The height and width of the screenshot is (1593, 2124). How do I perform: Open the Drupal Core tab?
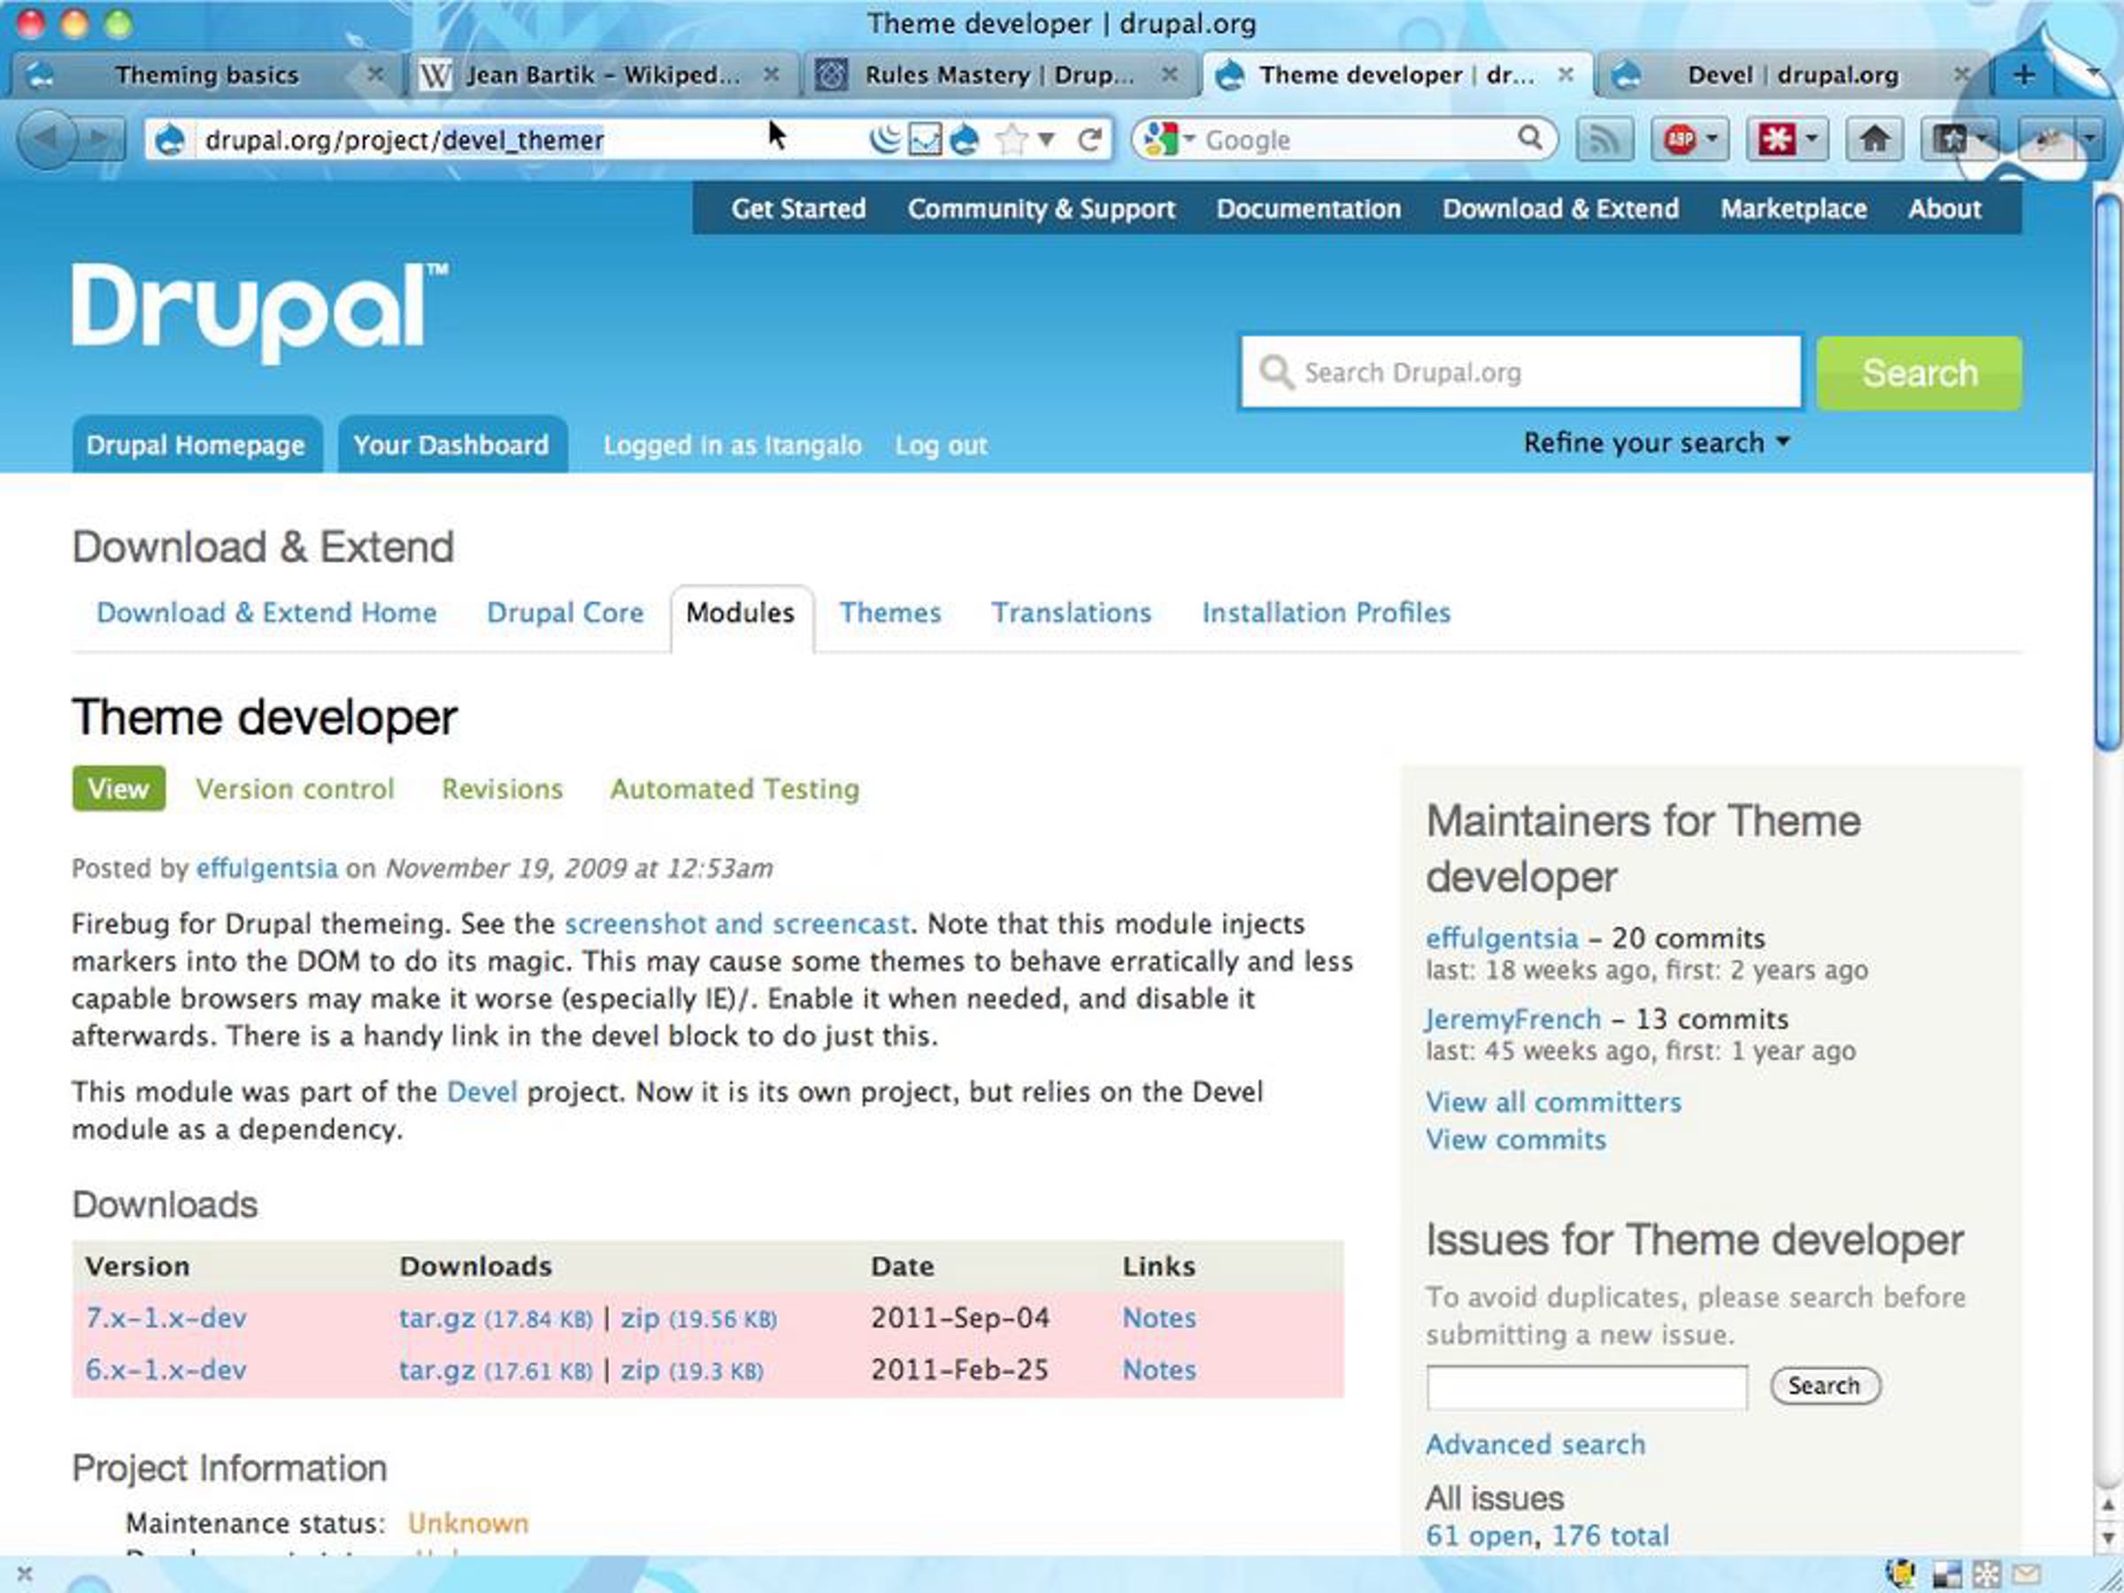[565, 612]
